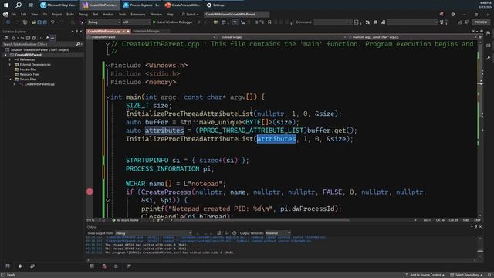Click the Clear All output icon

[218, 233]
